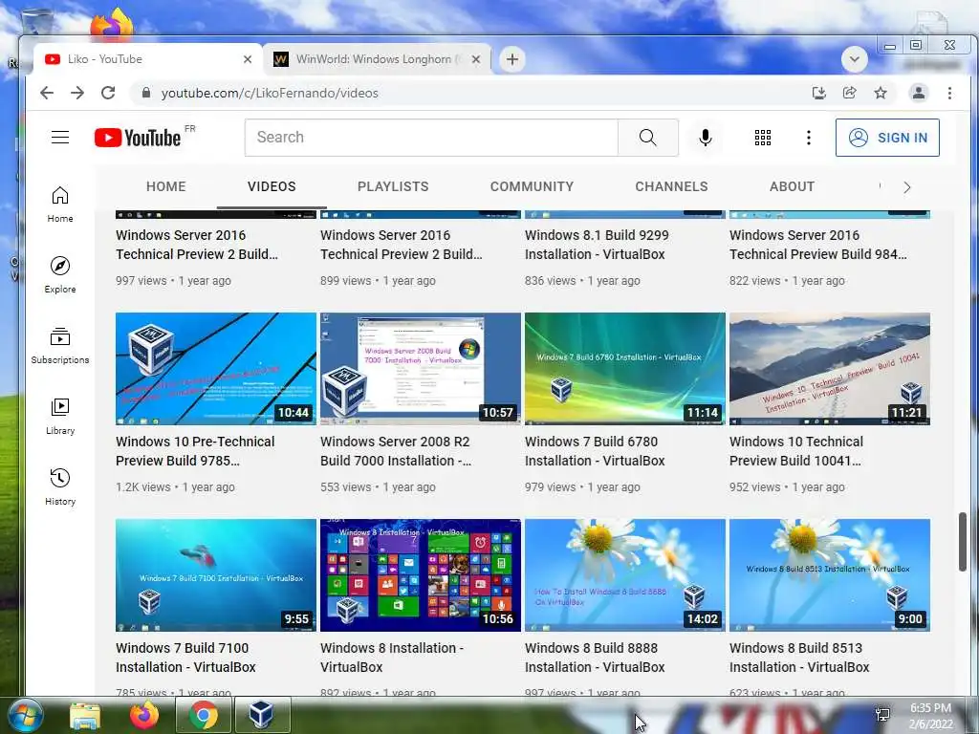Open the ABOUT tab

click(792, 186)
